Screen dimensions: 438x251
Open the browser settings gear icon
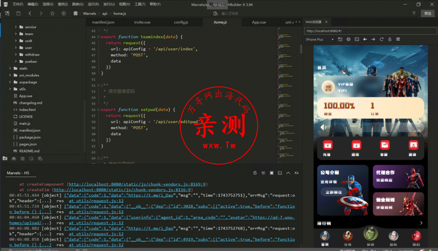coord(349,39)
